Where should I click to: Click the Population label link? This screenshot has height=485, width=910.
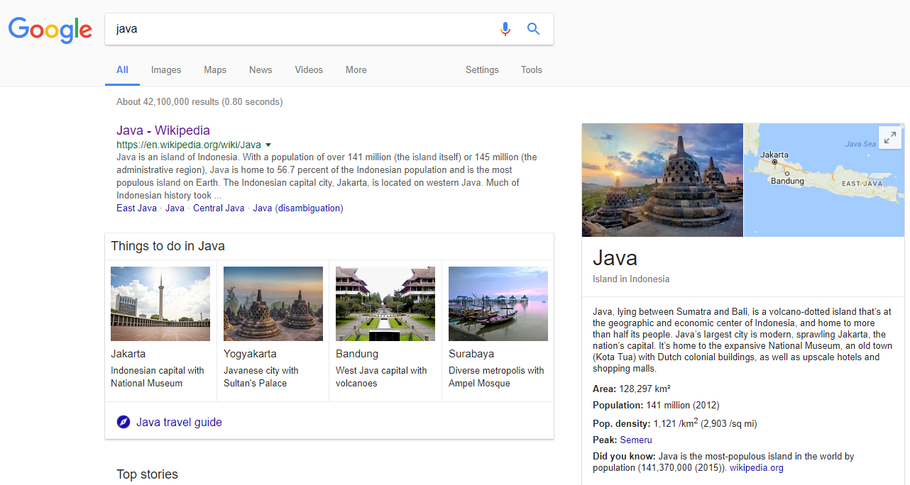(618, 406)
